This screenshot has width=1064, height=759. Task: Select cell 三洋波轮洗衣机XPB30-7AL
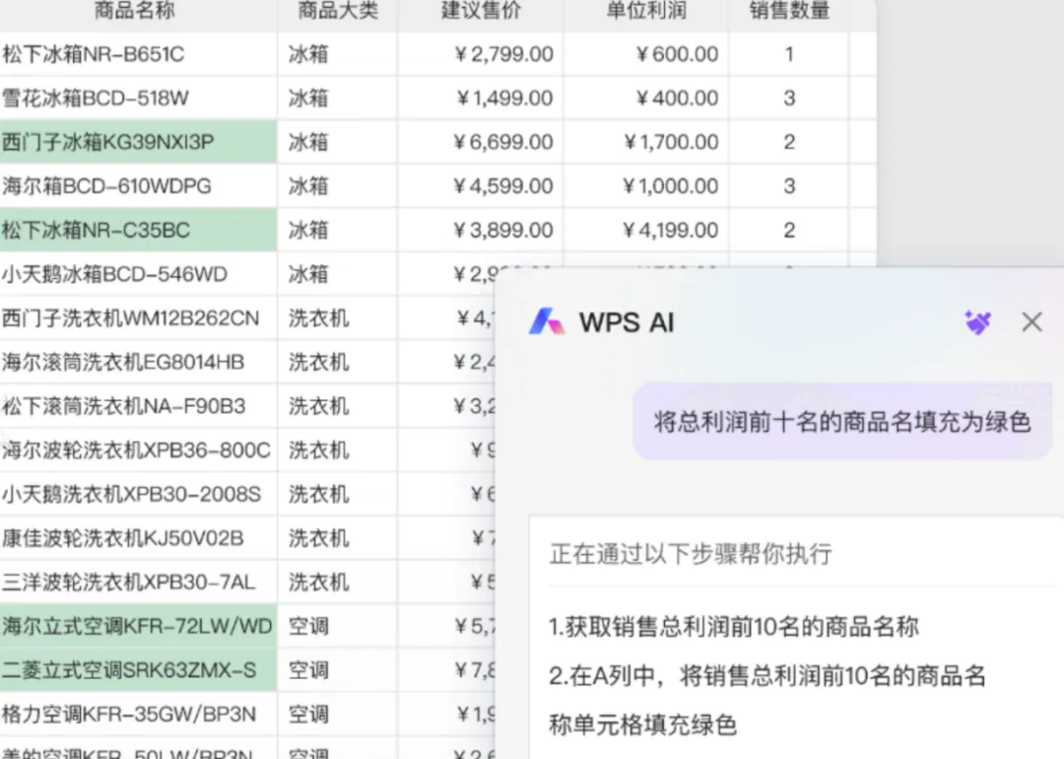pos(139,582)
